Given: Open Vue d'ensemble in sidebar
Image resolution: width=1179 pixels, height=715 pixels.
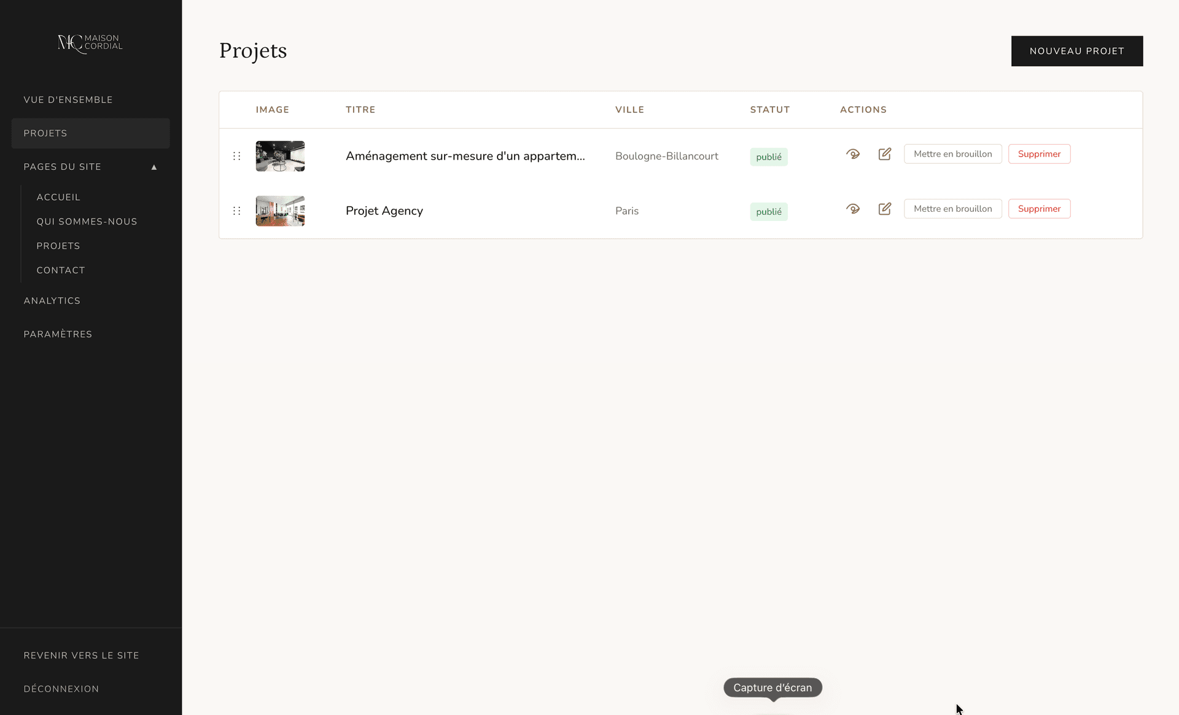Looking at the screenshot, I should 68,100.
